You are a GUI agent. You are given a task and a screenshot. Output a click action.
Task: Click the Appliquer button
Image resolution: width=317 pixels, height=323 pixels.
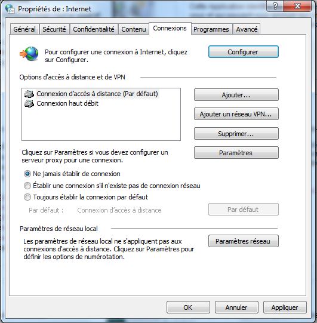[285, 307]
